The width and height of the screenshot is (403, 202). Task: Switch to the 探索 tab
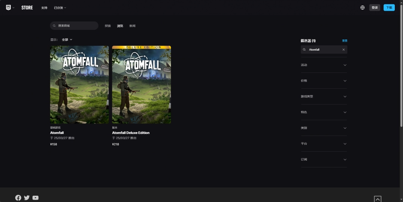coord(108,26)
